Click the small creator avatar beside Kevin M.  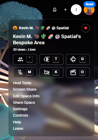[15, 28]
